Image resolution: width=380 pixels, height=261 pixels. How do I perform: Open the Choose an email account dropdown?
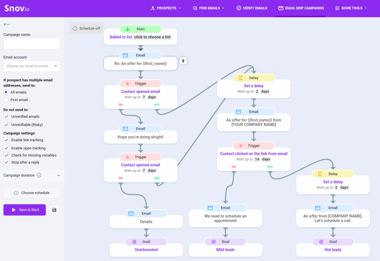coord(32,66)
